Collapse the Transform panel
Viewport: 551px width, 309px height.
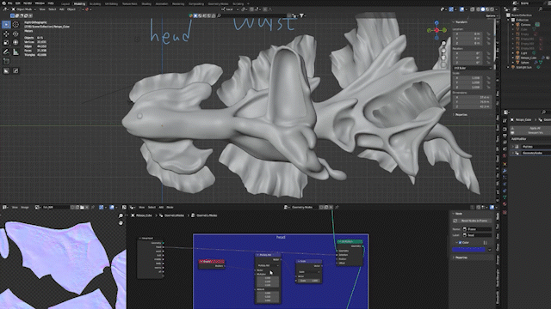pos(461,21)
